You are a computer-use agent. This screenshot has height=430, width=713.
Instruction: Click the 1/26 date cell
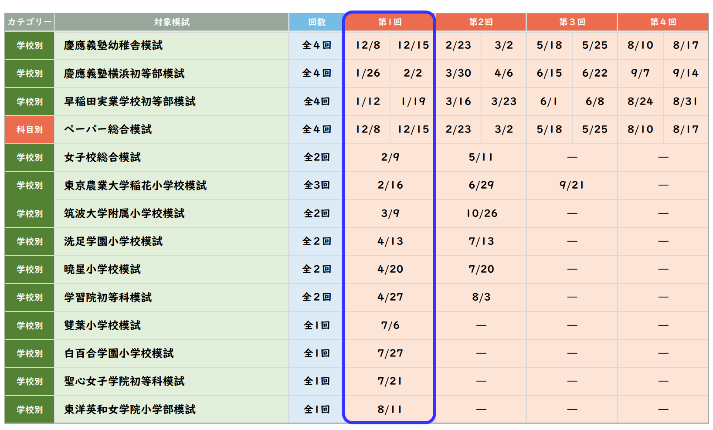367,73
